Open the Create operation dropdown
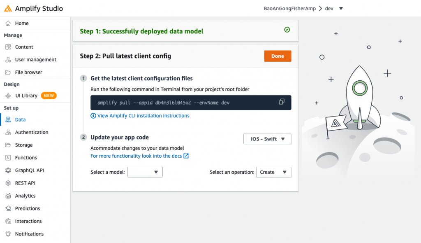Screen dimensions: 421x243 click(273, 172)
